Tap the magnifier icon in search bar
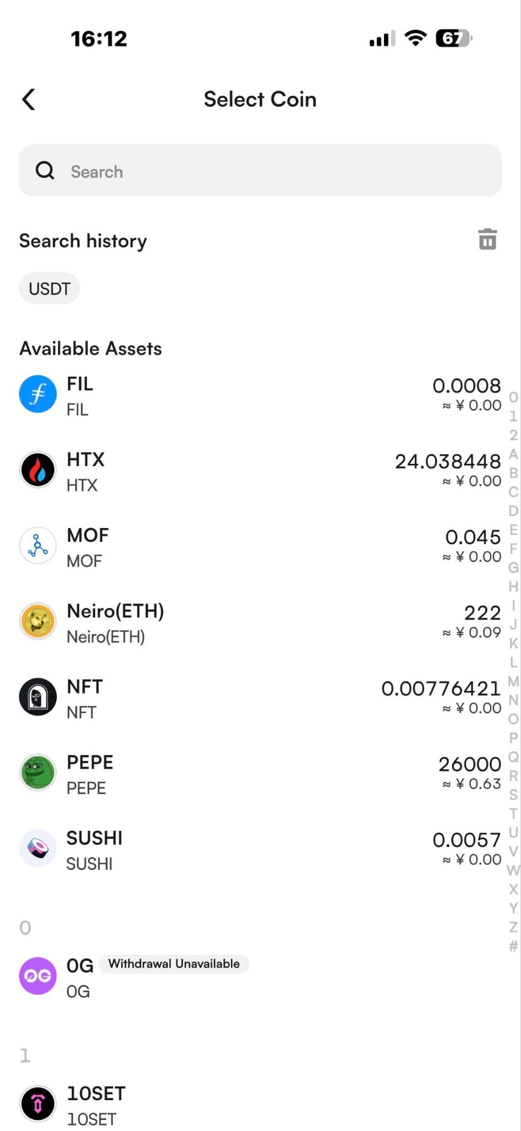Screen dimensions: 521x1131 click(x=45, y=171)
